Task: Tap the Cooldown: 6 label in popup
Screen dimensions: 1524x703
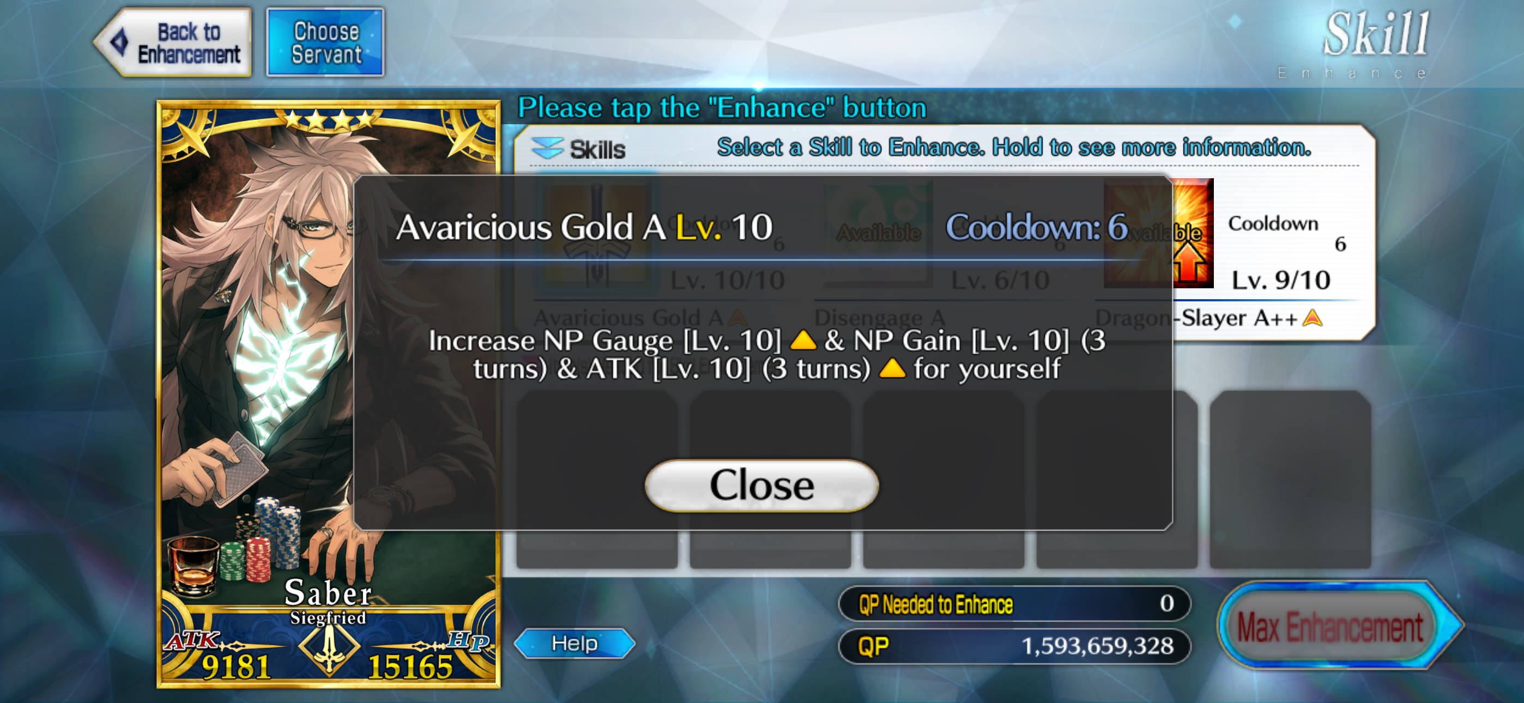Action: coord(1037,227)
